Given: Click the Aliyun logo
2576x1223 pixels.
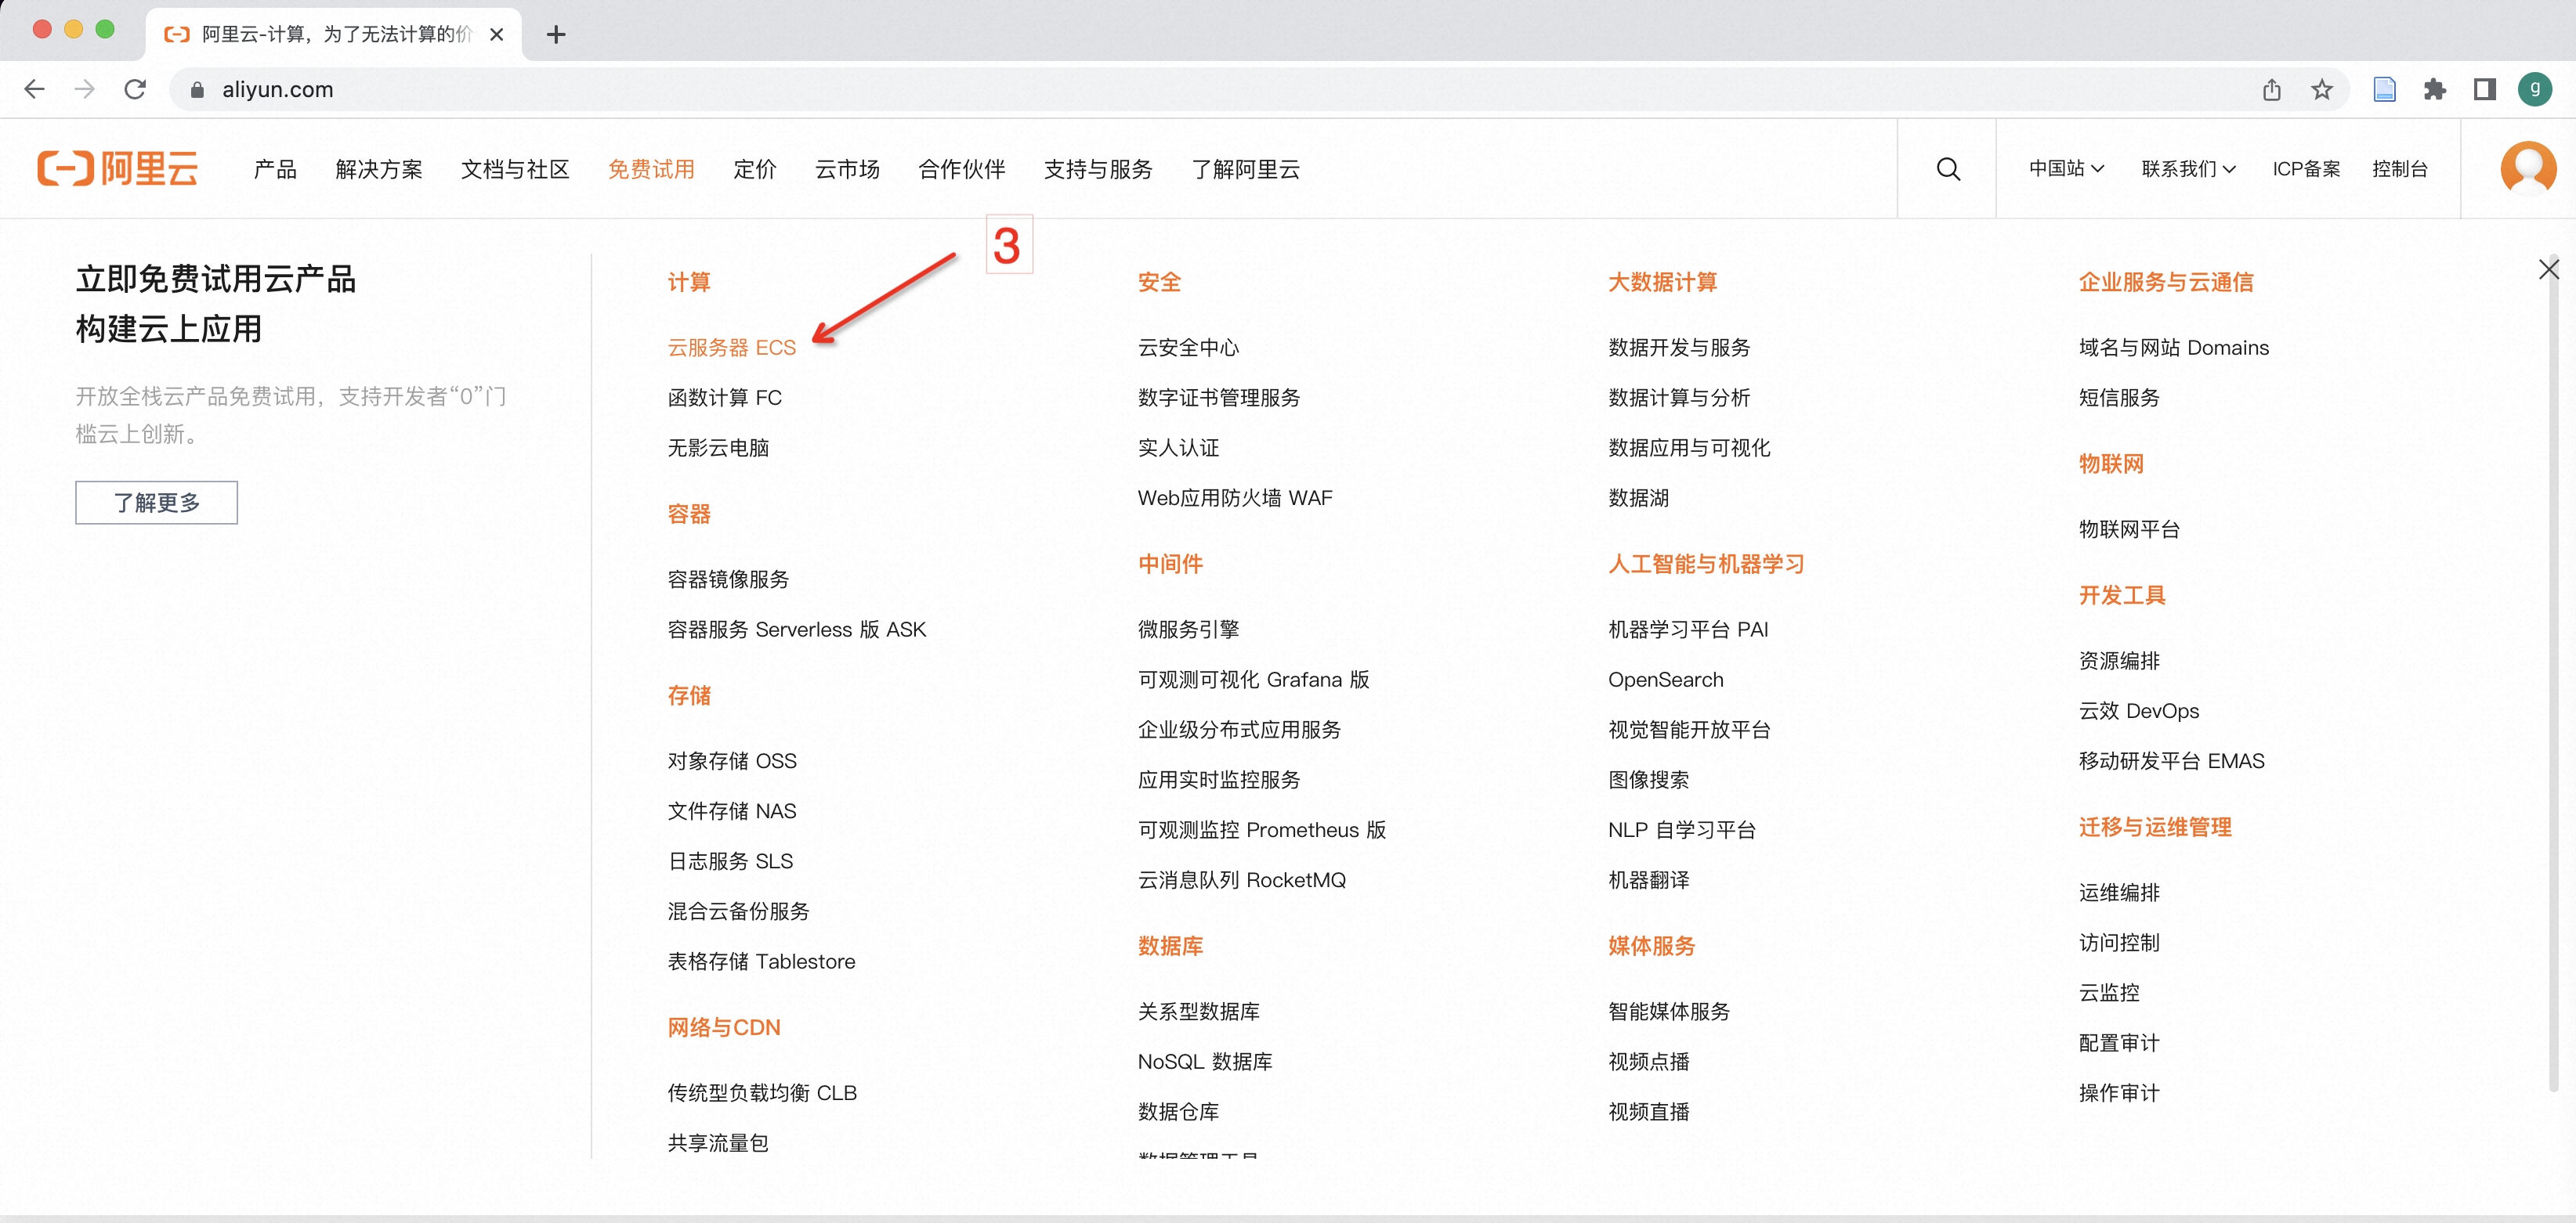Looking at the screenshot, I should pos(118,169).
